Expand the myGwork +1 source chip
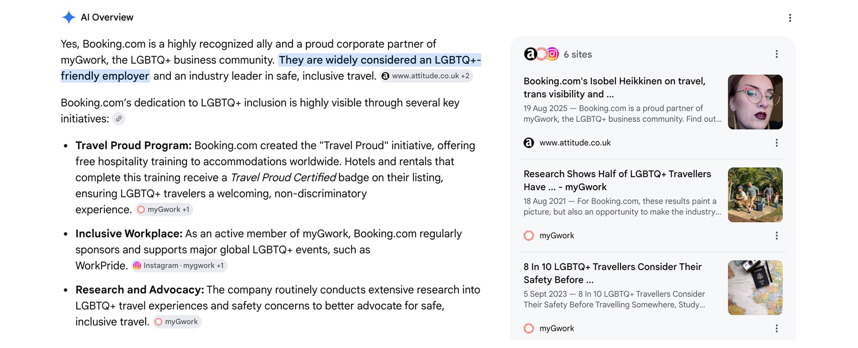The height and width of the screenshot is (348, 858). pos(164,210)
